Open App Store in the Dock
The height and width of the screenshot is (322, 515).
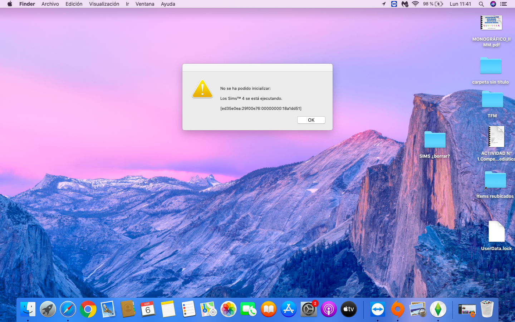(289, 309)
